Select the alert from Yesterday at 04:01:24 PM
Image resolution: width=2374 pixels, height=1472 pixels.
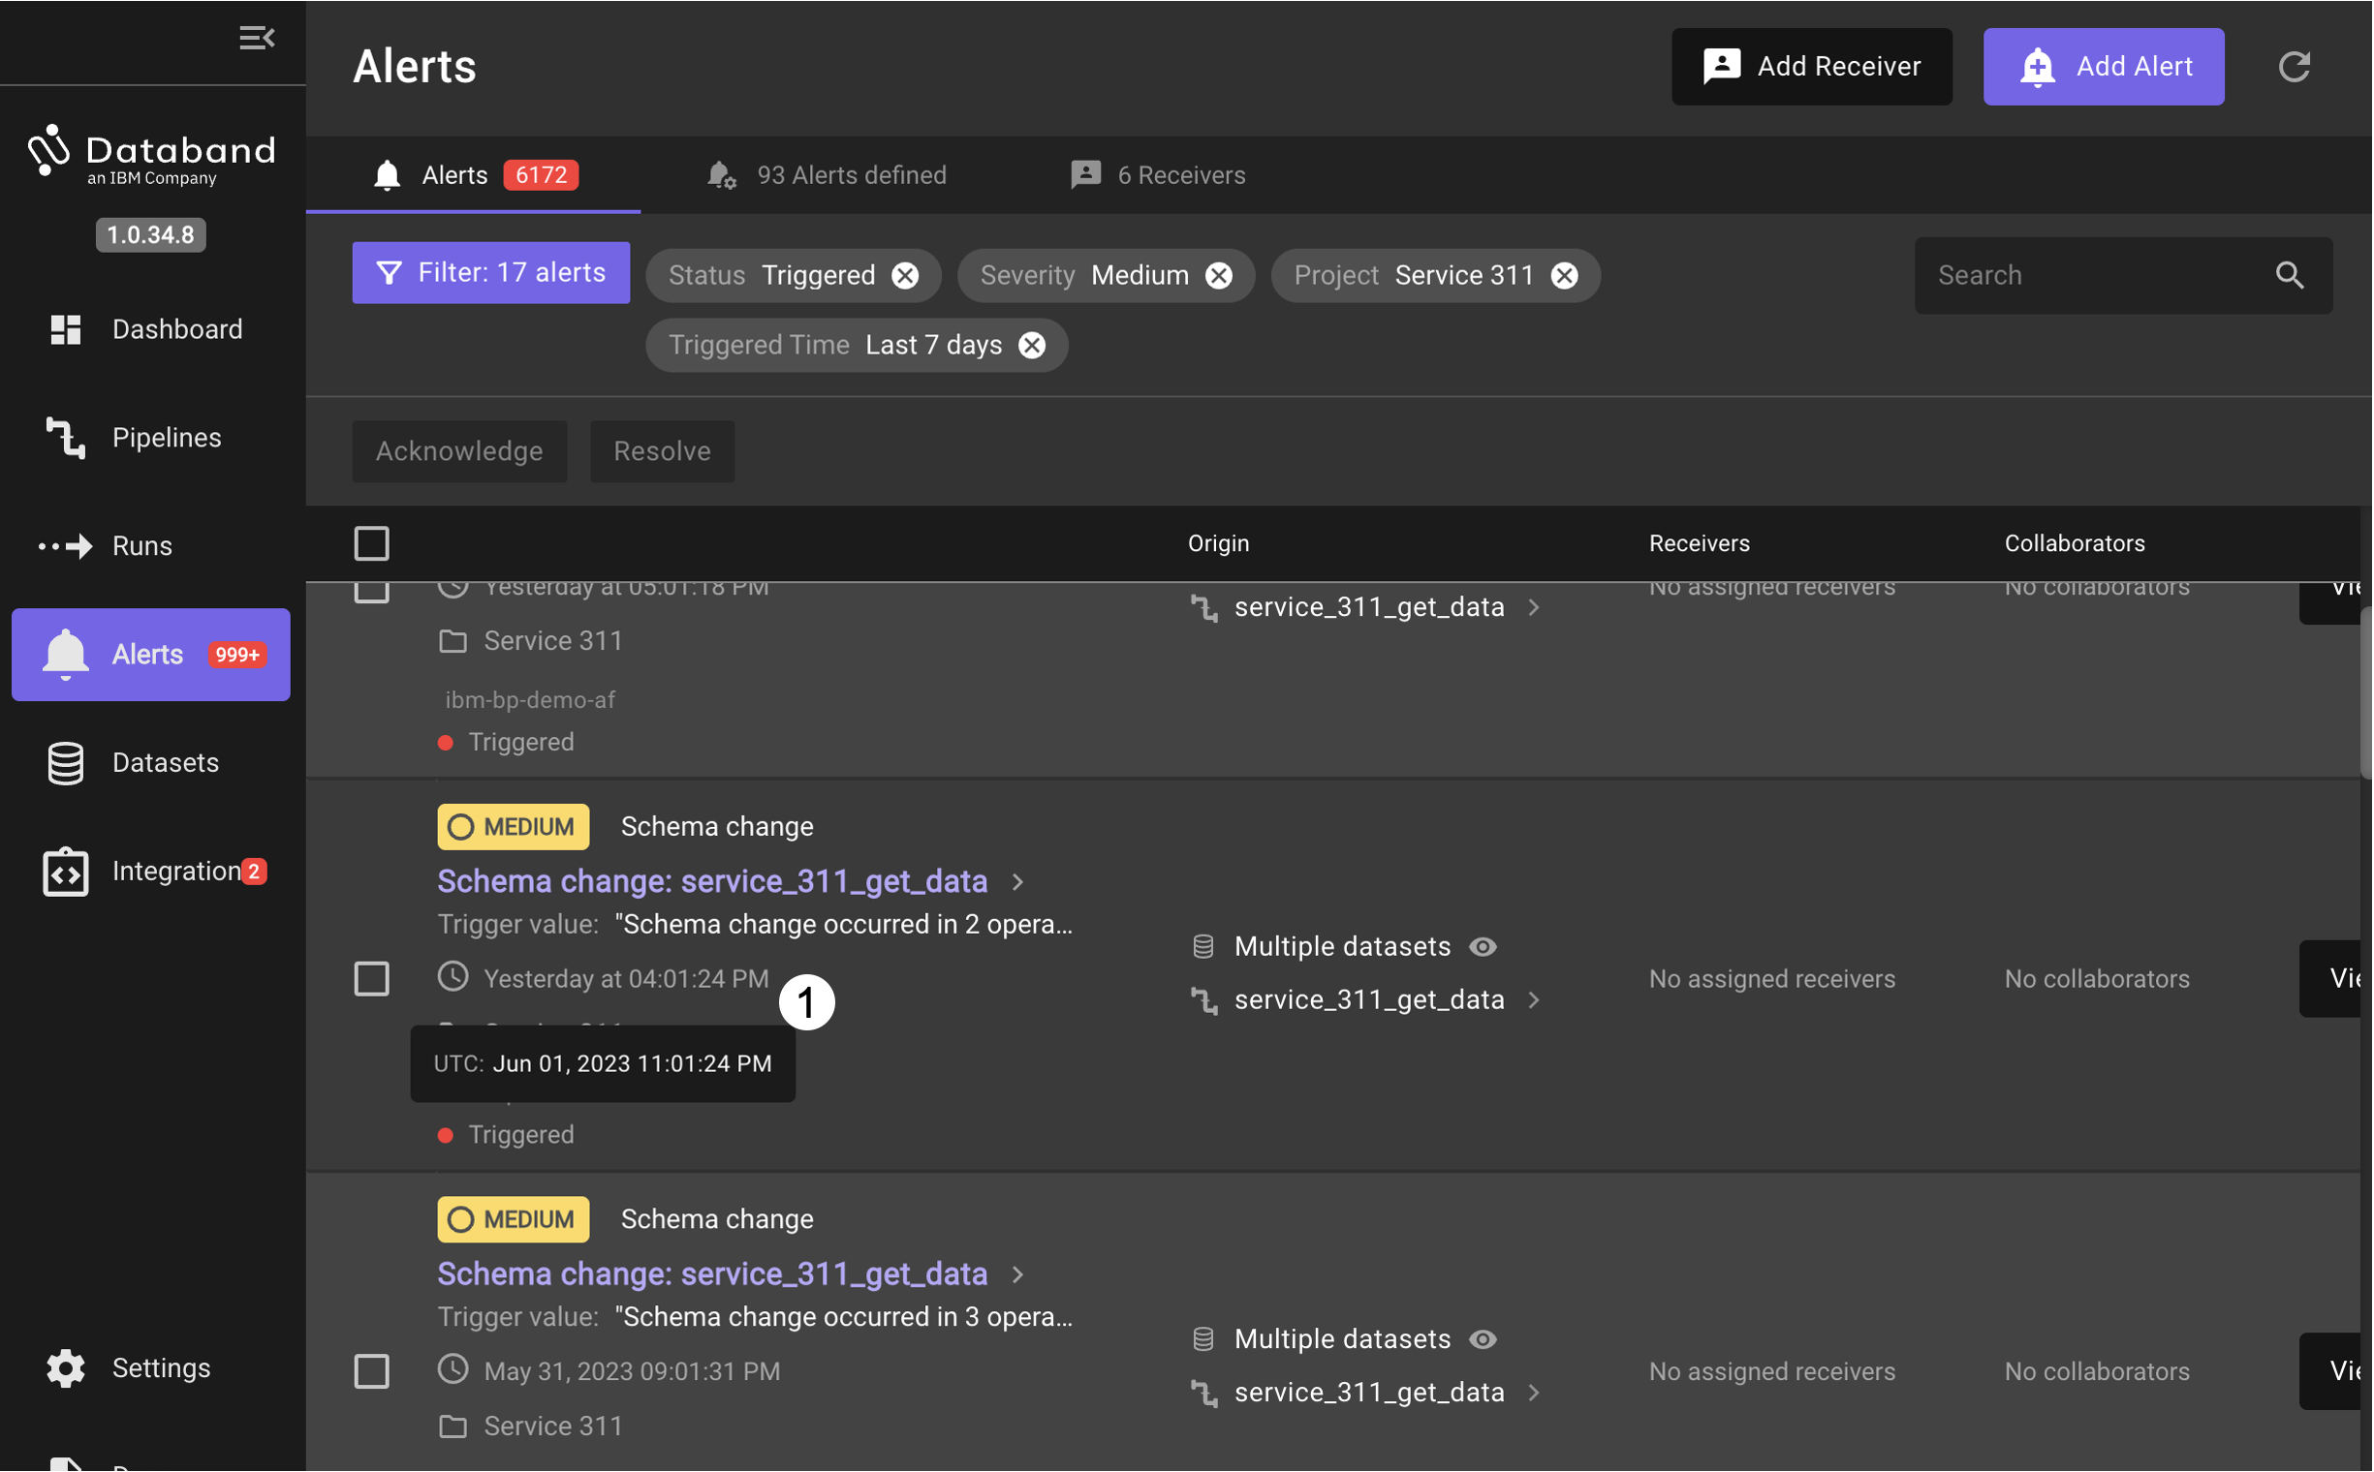371,978
